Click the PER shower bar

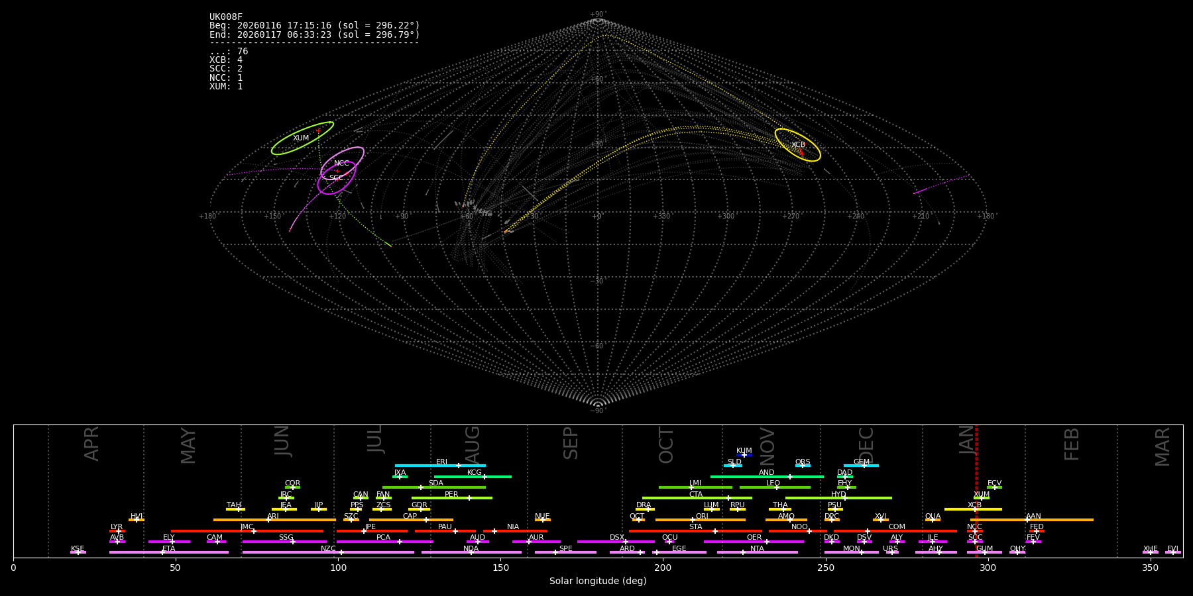(x=452, y=498)
